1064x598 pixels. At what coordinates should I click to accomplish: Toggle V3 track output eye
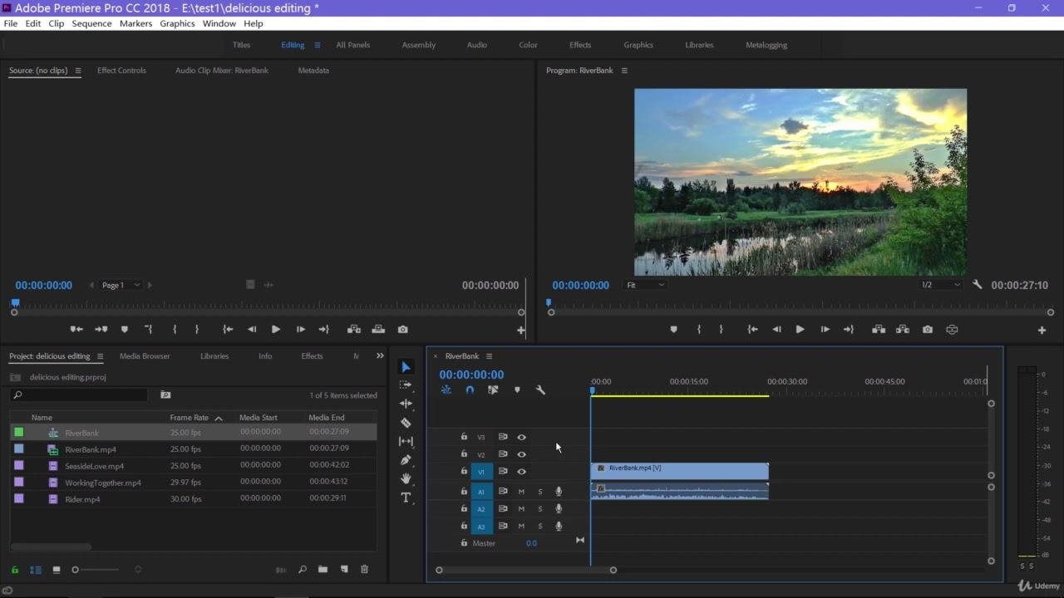(x=522, y=437)
